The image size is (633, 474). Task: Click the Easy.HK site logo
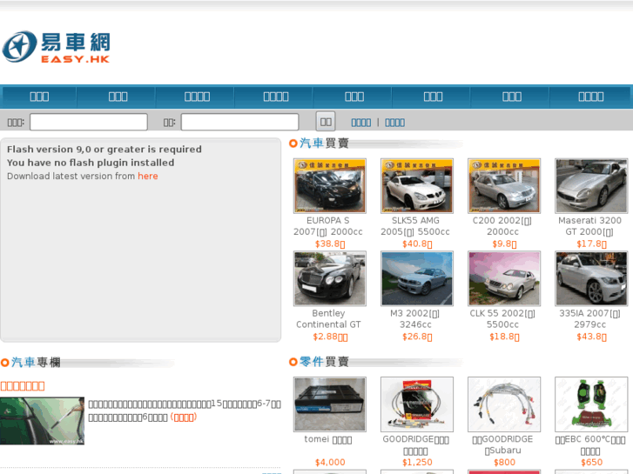pos(56,47)
